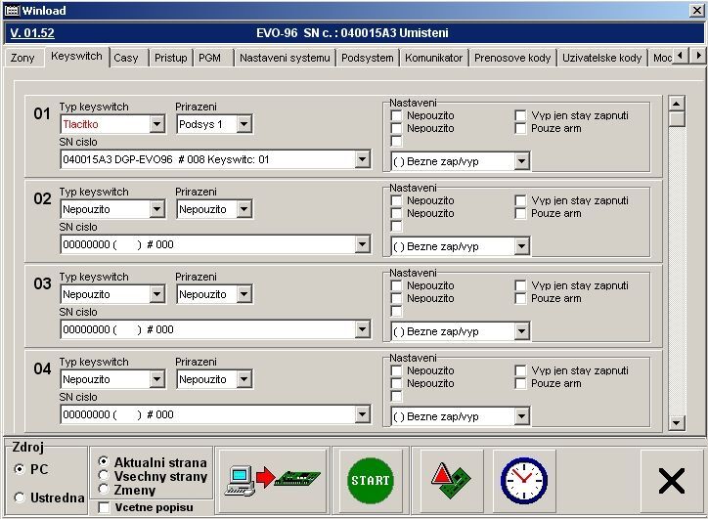Click the scrollbar down arrow
This screenshot has width=708, height=519.
click(676, 422)
